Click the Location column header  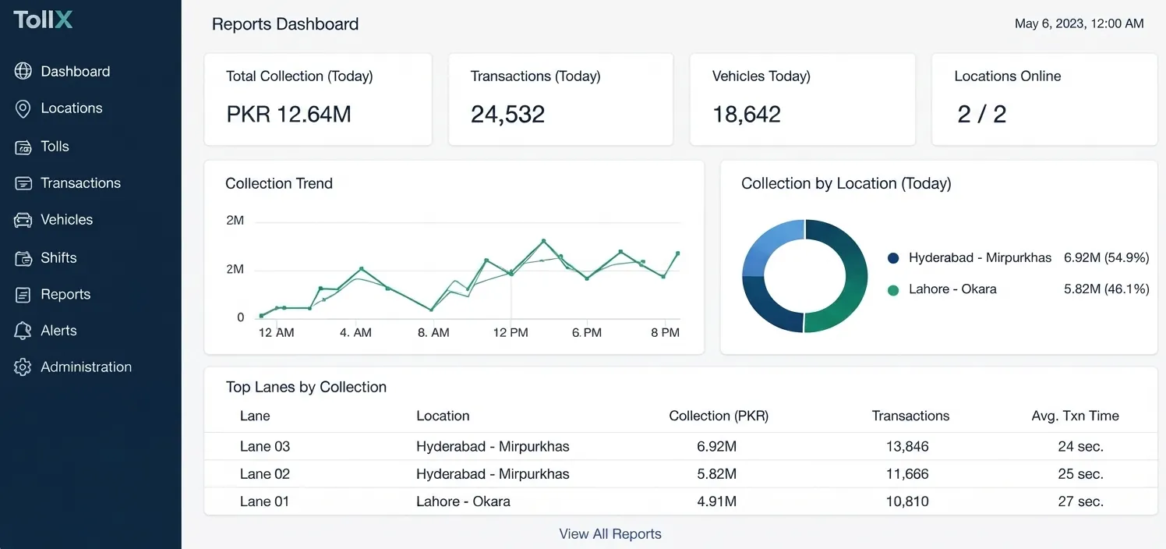click(443, 416)
